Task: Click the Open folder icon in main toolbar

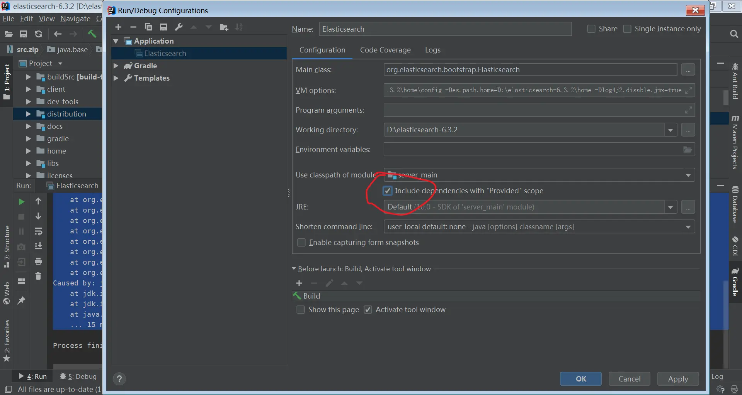Action: click(x=9, y=34)
